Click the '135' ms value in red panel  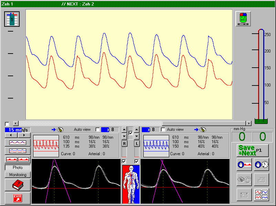click(67, 146)
